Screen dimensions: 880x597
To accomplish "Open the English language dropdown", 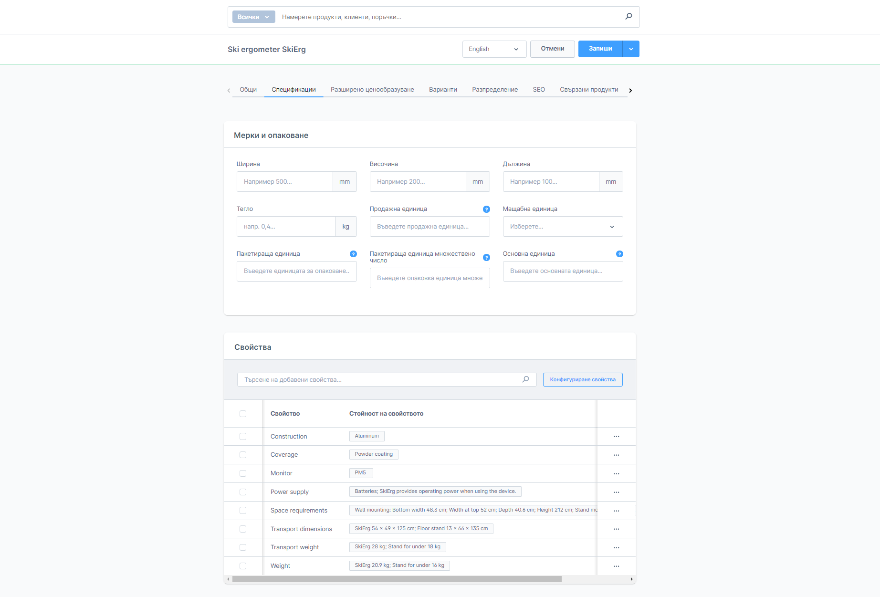I will pos(494,49).
